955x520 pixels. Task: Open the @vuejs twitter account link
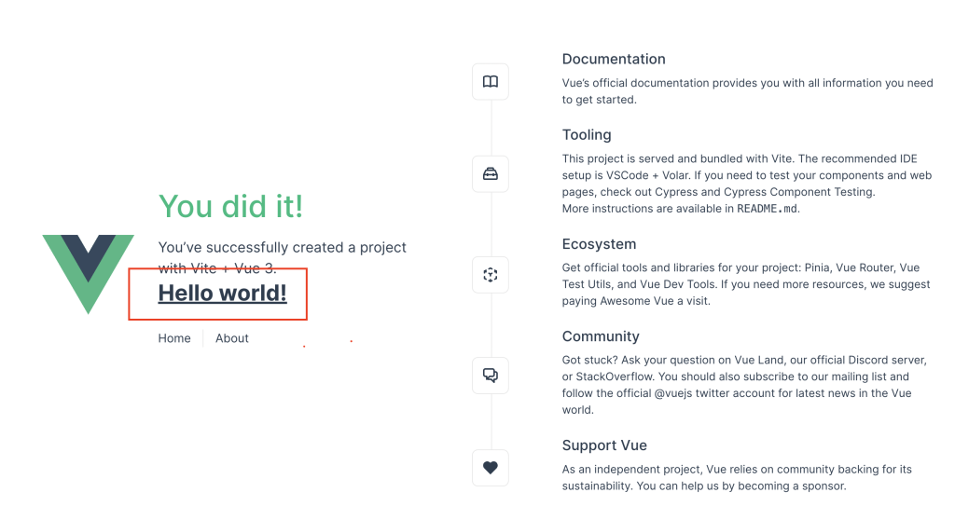(x=712, y=393)
